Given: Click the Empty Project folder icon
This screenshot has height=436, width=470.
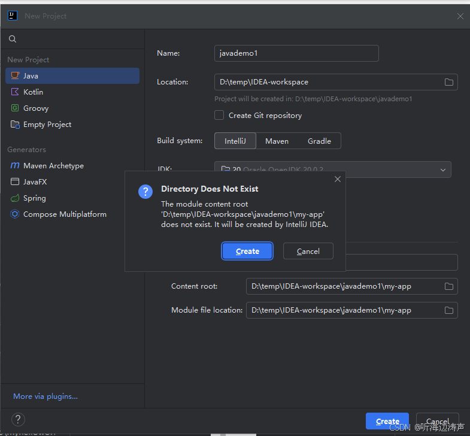Looking at the screenshot, I should point(15,124).
